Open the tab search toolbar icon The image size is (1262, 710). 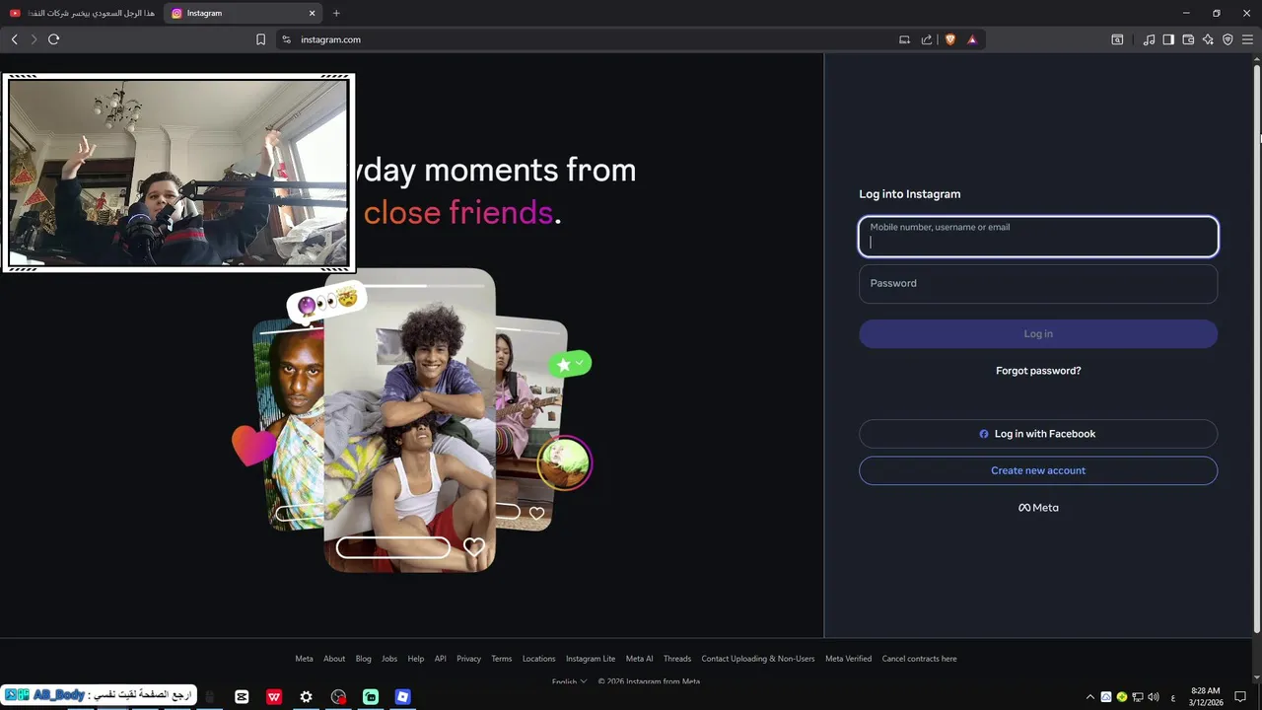coord(1117,39)
